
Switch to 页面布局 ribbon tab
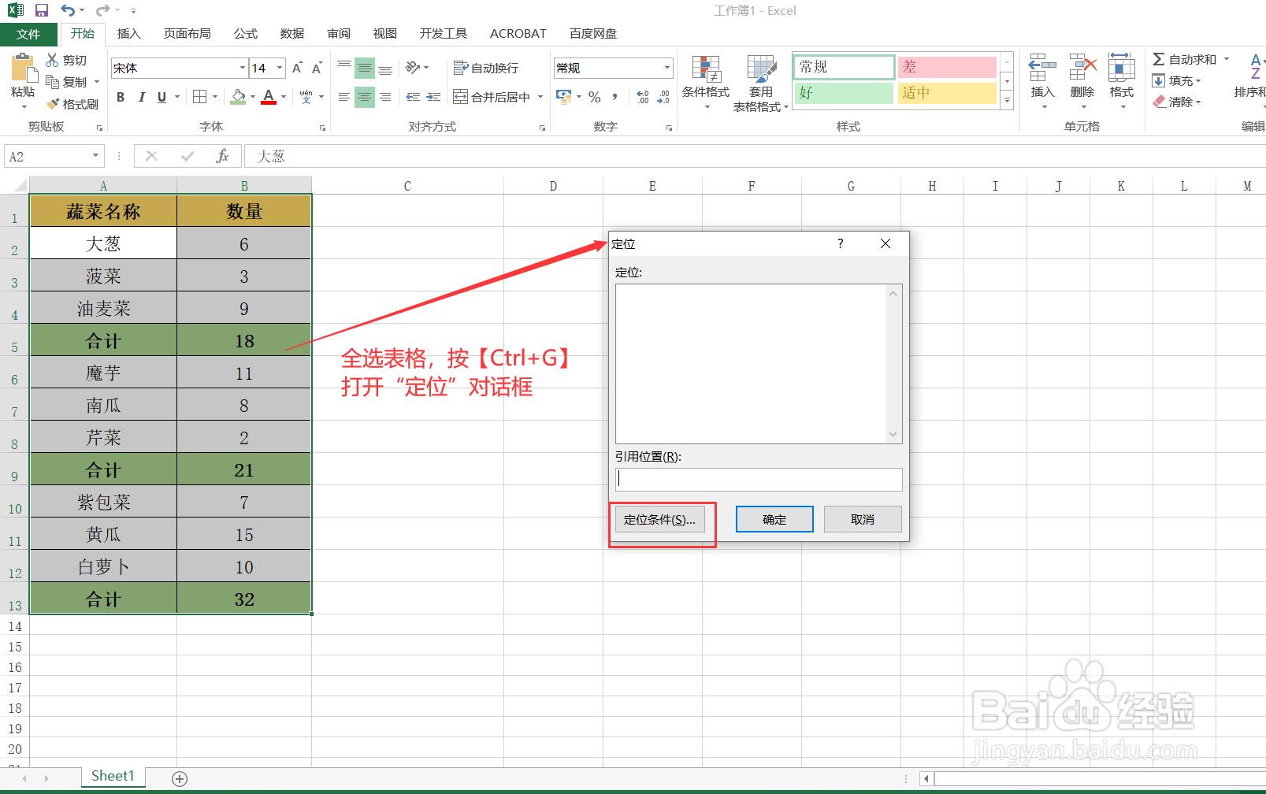pos(187,34)
